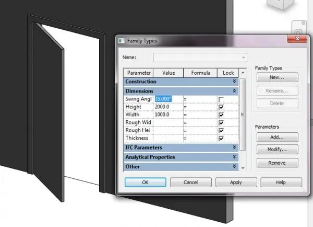The width and height of the screenshot is (313, 227).
Task: Expand the IFC Parameters group
Action: click(234, 147)
